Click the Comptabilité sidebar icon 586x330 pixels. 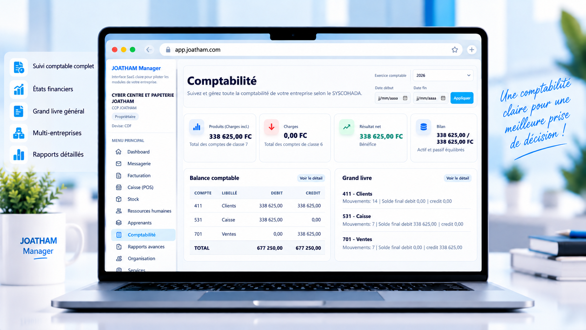coord(119,235)
